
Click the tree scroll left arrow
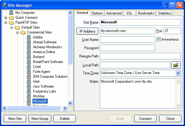[5, 108]
